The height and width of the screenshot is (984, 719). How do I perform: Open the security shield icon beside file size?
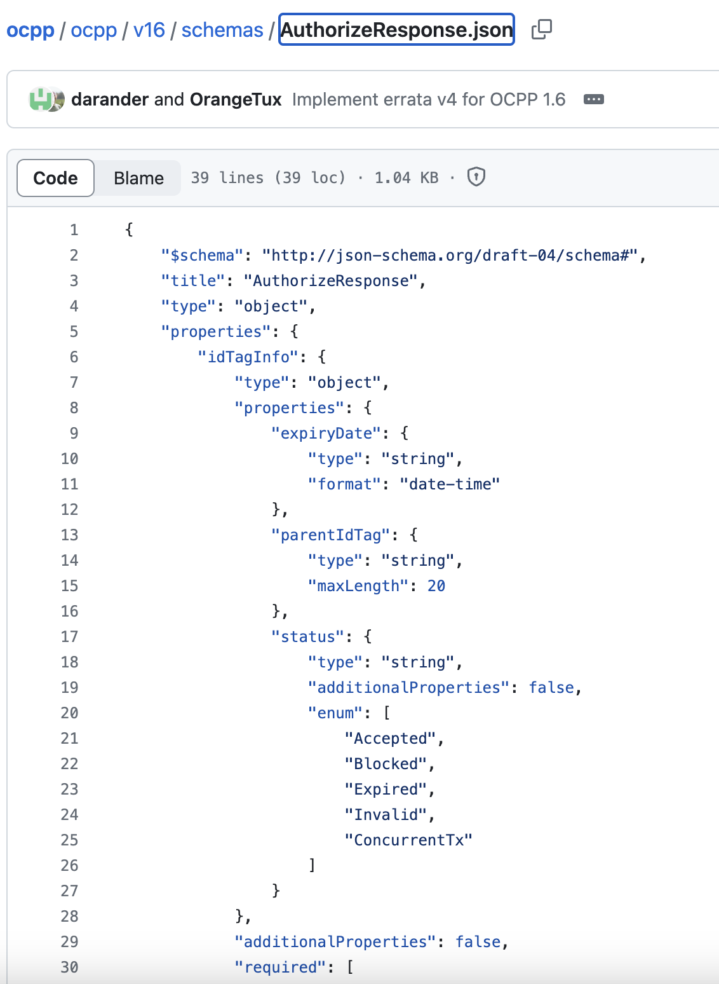(x=476, y=177)
